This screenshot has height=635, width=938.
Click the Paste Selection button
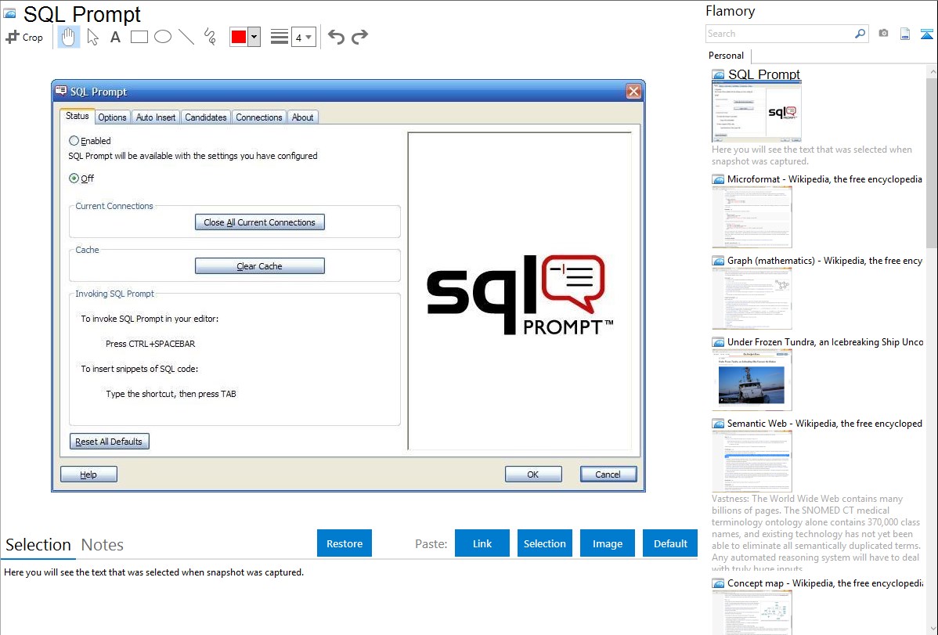(x=544, y=543)
